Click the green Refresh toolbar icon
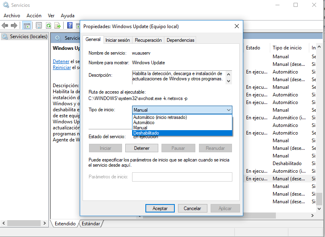Screen dimensions: 325x237 point(48,26)
